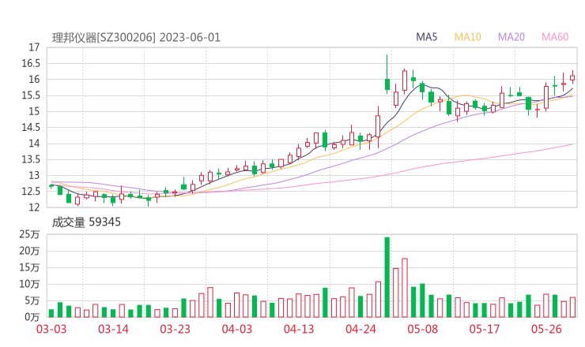Click the MA10 legend label

pos(467,37)
